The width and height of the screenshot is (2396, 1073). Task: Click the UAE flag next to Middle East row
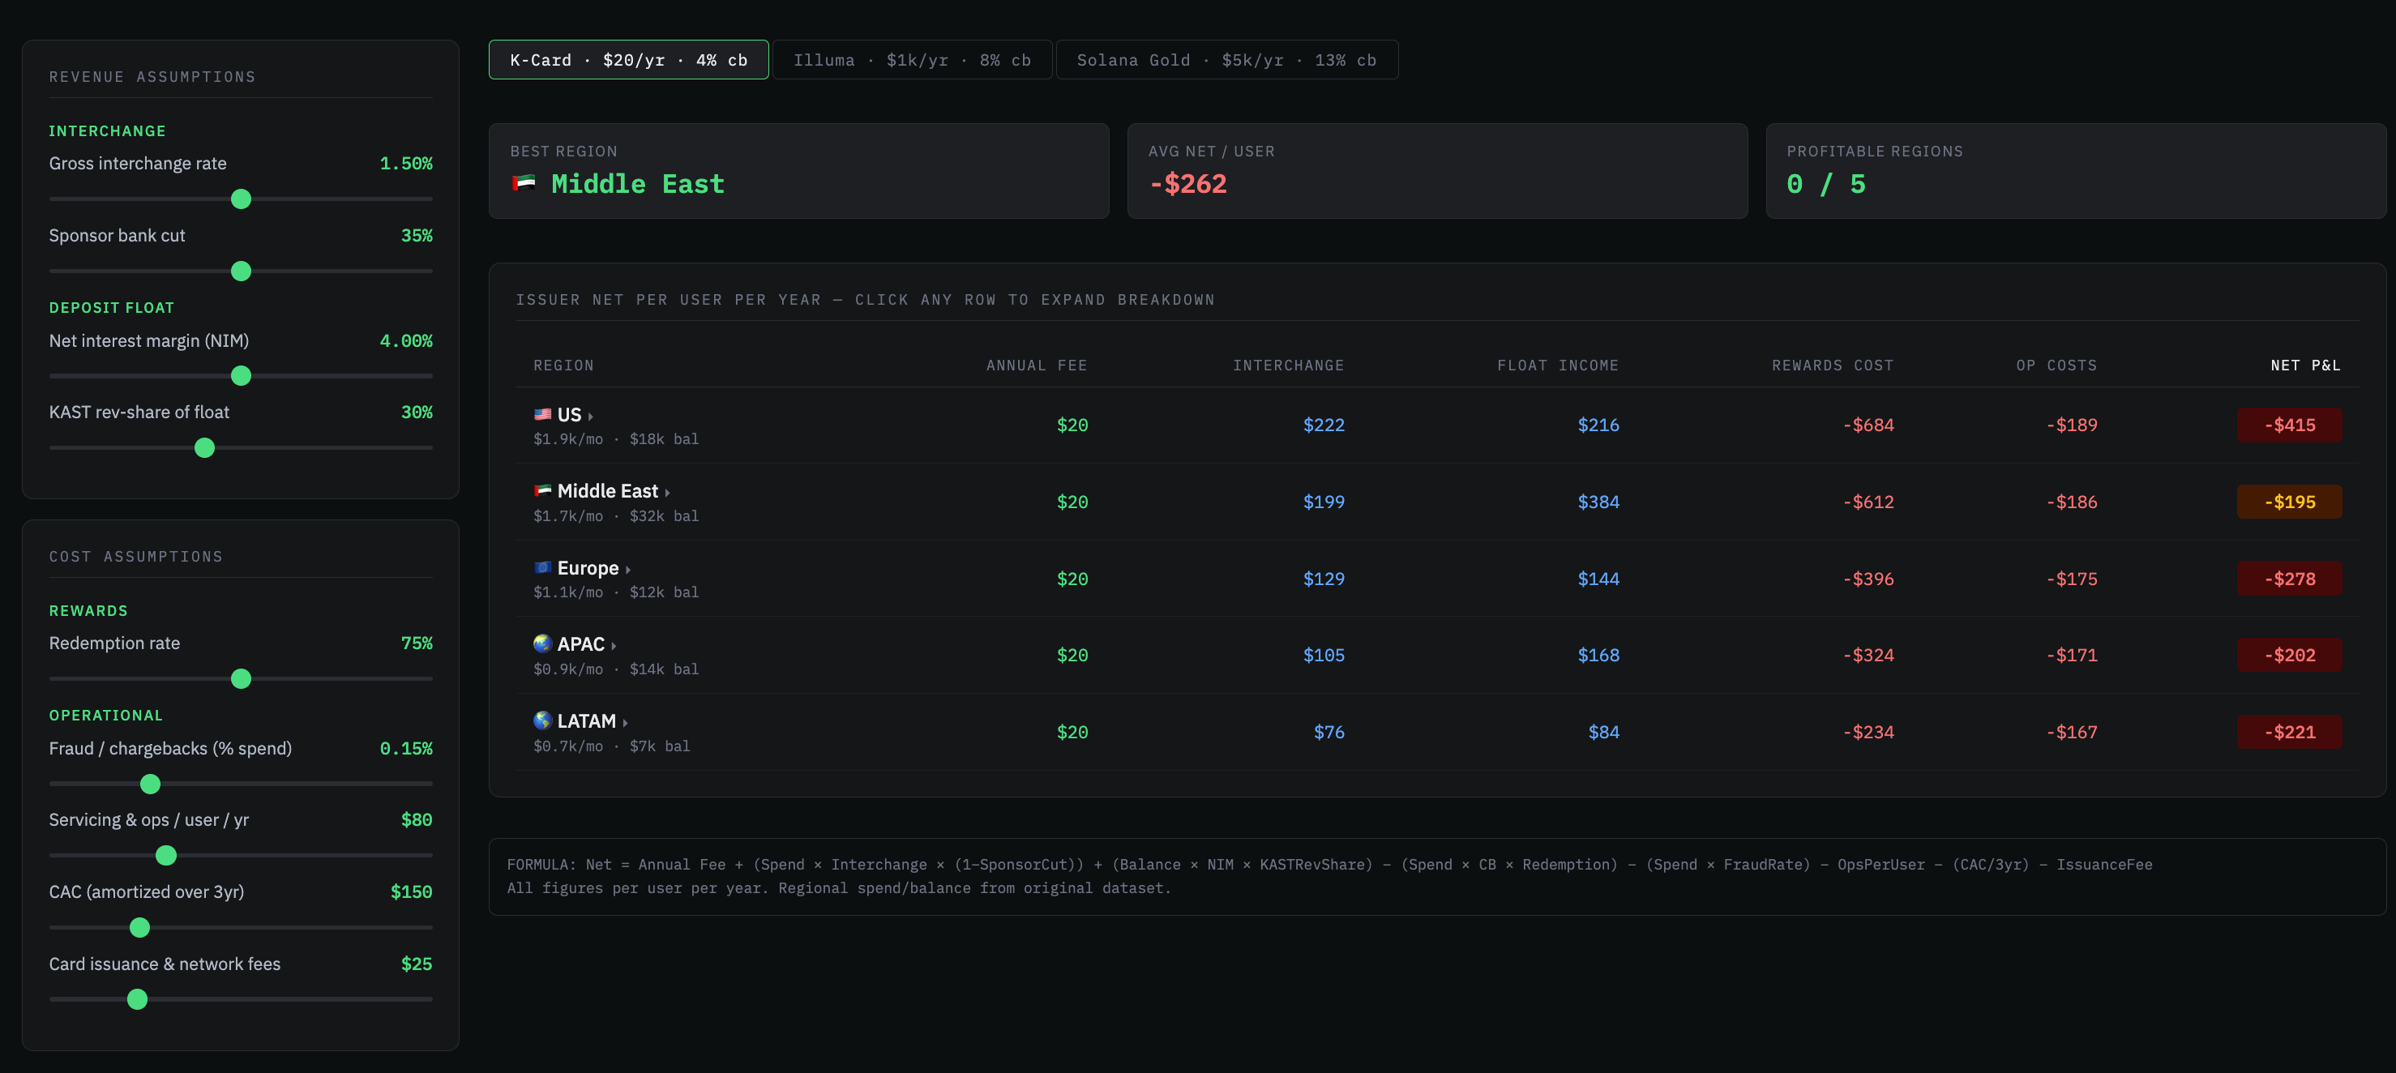(542, 491)
